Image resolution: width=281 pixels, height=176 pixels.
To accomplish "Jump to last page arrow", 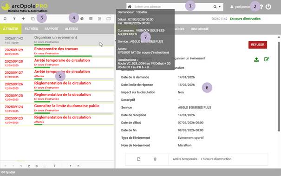I will (78, 166).
